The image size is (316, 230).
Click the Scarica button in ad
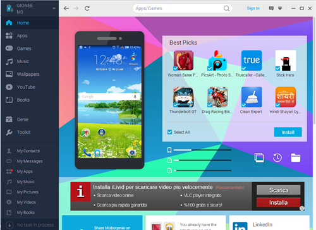pos(279,190)
